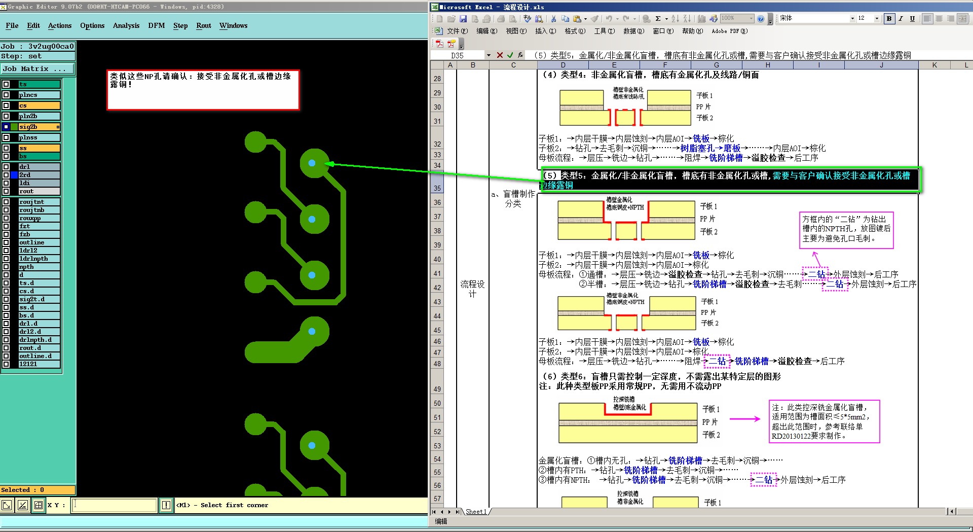973x532 pixels.
Task: Open the File menu in Graphic Editor
Action: (12, 25)
